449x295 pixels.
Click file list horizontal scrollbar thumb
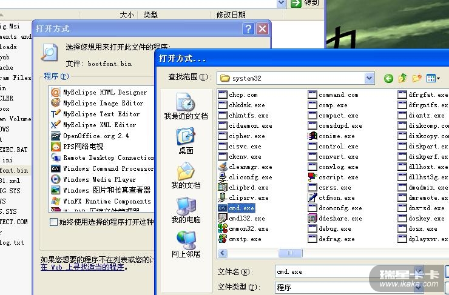point(290,253)
